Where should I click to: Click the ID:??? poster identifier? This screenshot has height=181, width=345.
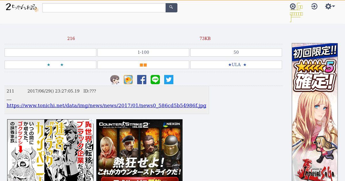point(90,91)
